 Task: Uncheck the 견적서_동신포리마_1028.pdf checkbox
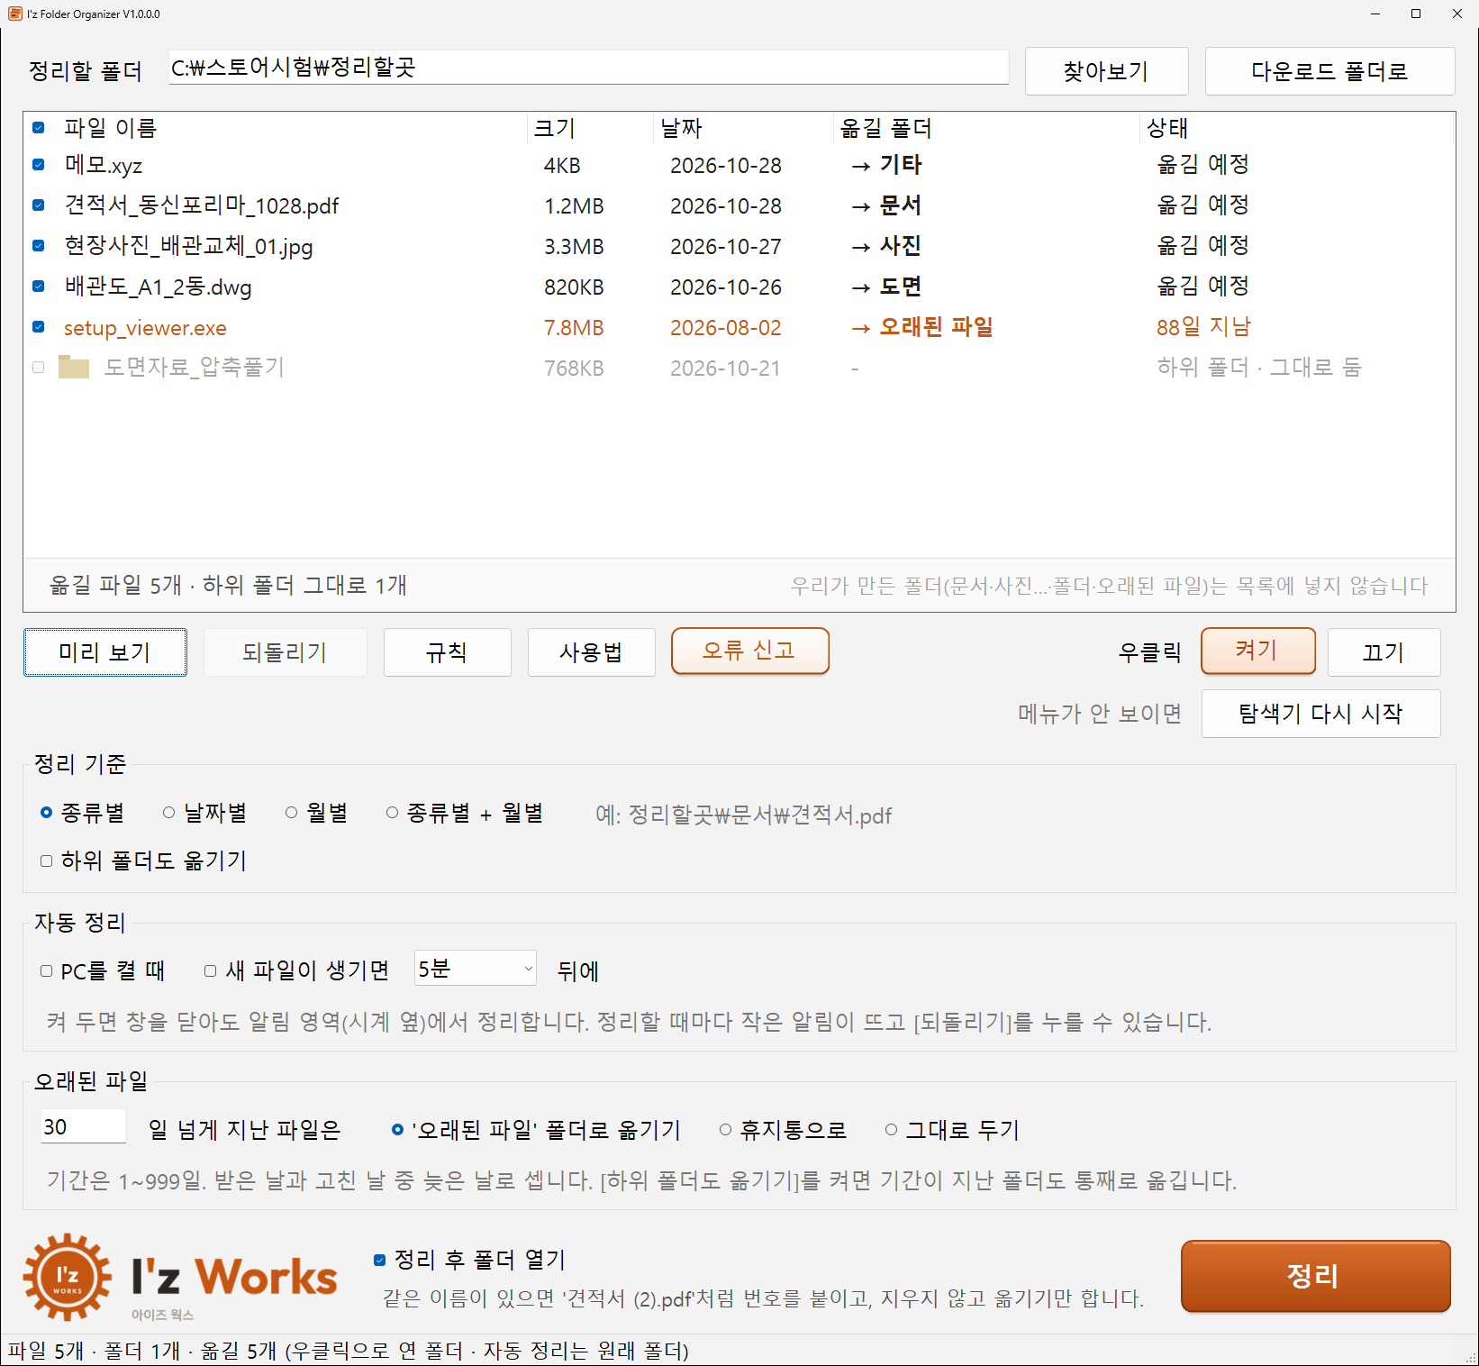39,205
